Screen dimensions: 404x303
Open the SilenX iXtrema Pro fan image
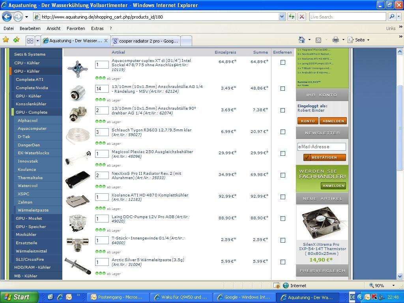pyautogui.click(x=322, y=223)
